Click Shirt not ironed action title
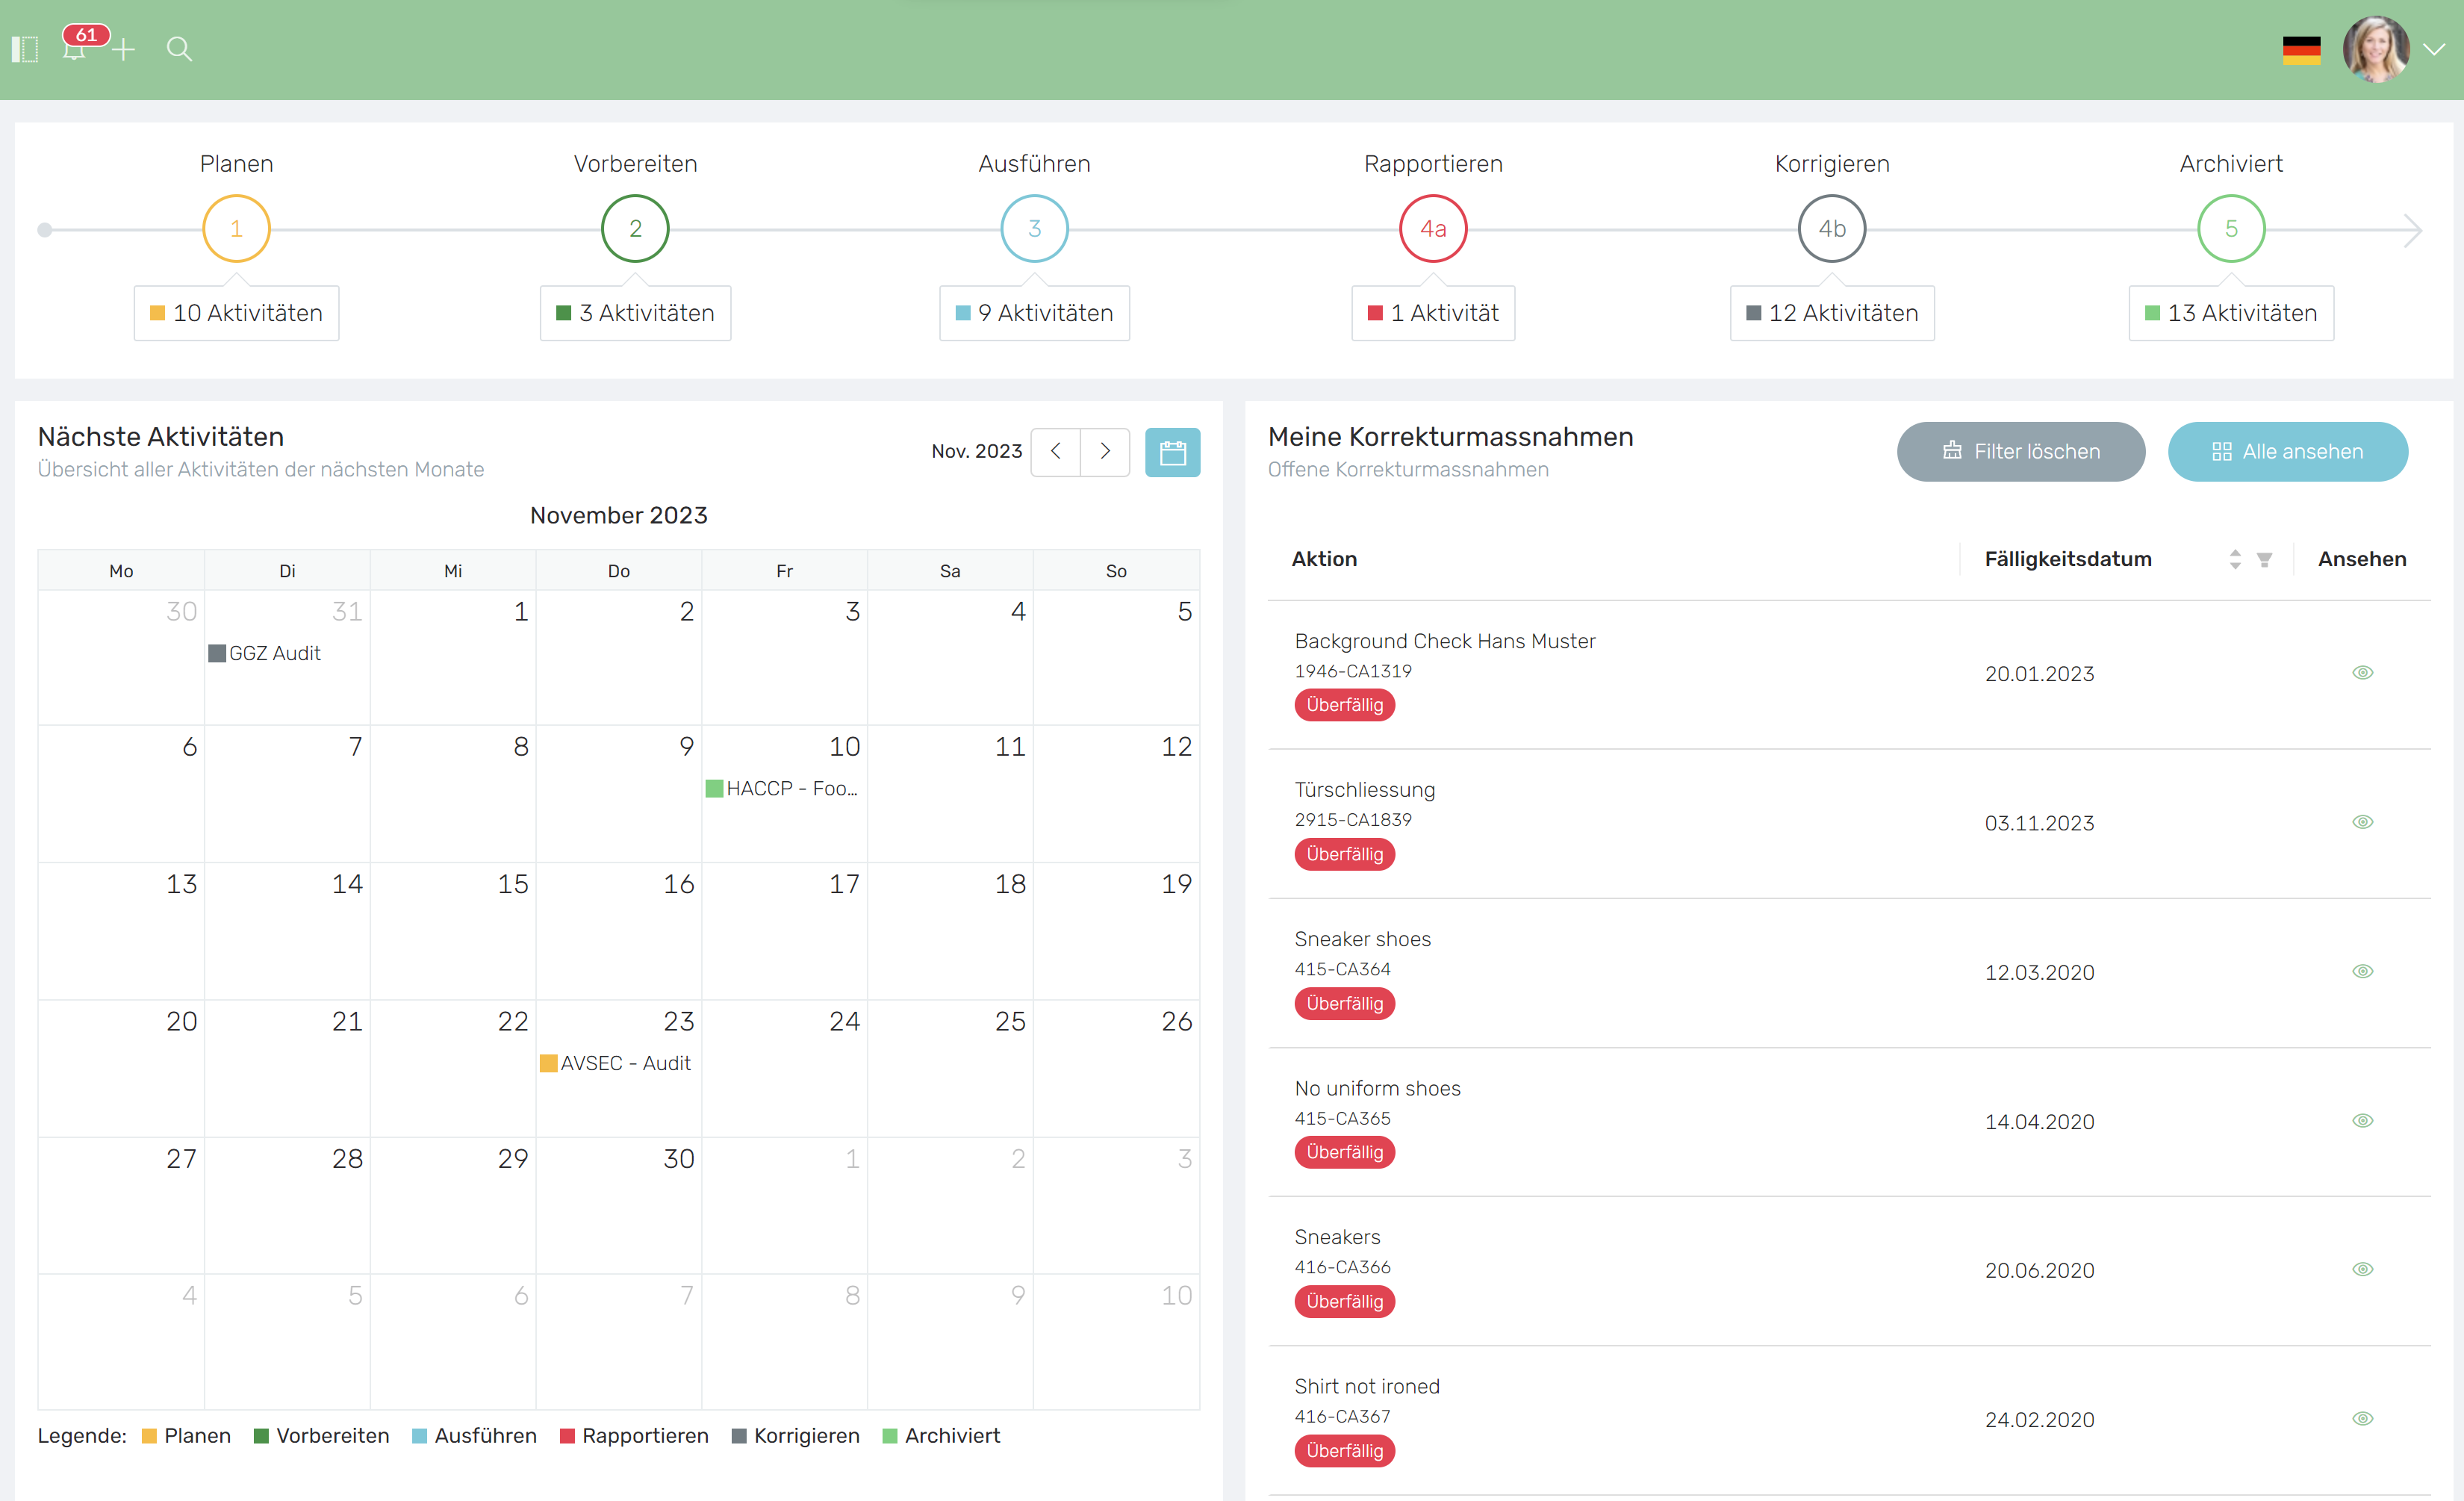The height and width of the screenshot is (1501, 2464). (x=1367, y=1386)
